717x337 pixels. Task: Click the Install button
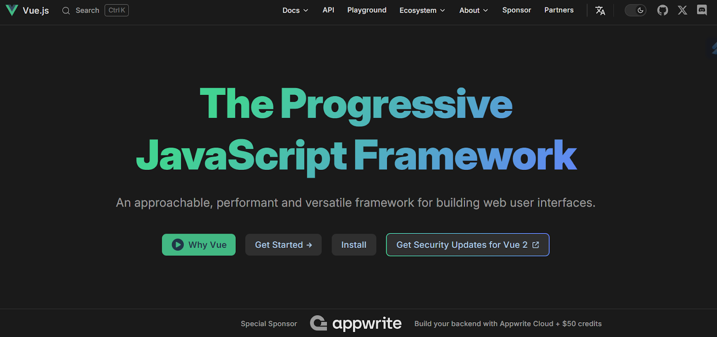pos(354,245)
